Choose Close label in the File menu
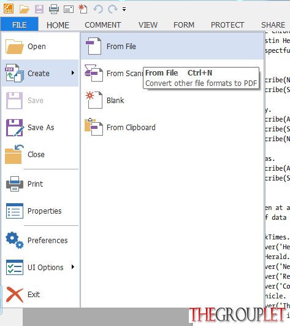290x326 pixels. tap(36, 155)
